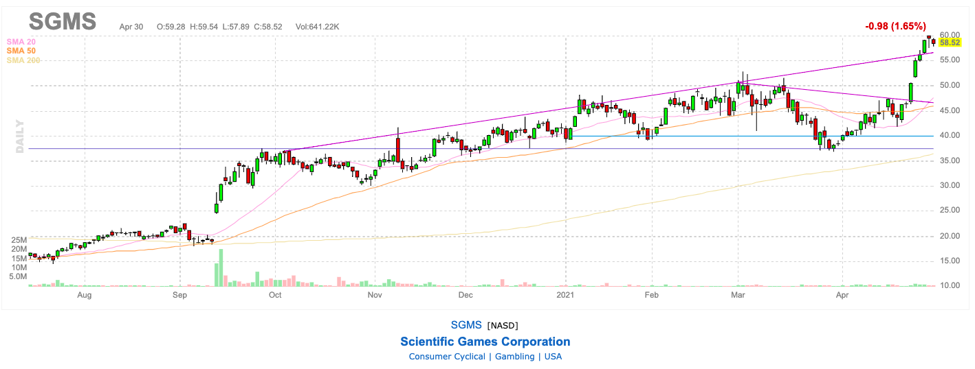975x369 pixels.
Task: Click the SGMS chart title
Action: pos(63,21)
